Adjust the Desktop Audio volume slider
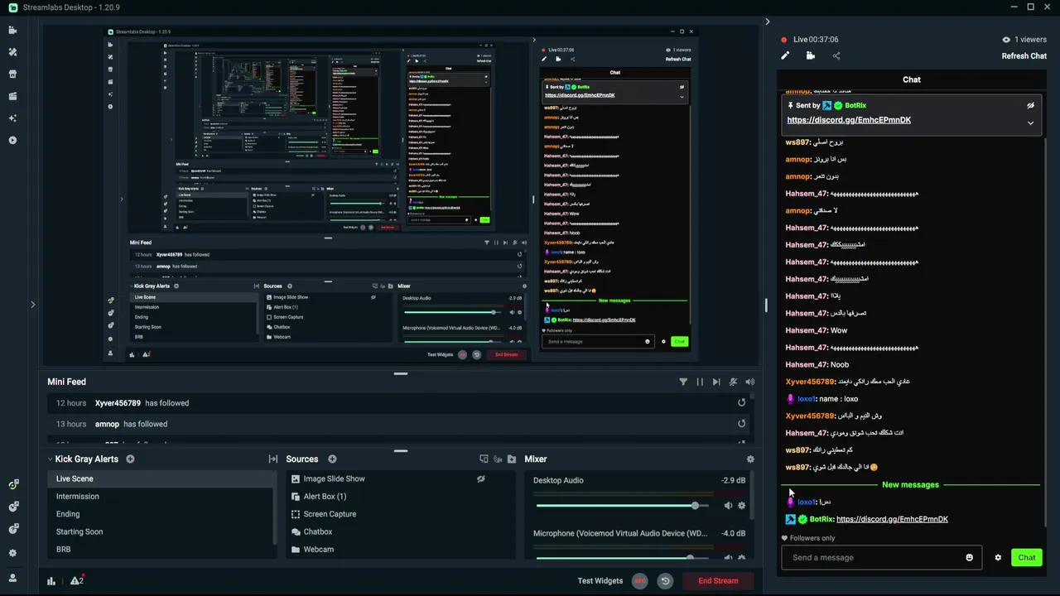 click(x=624, y=505)
